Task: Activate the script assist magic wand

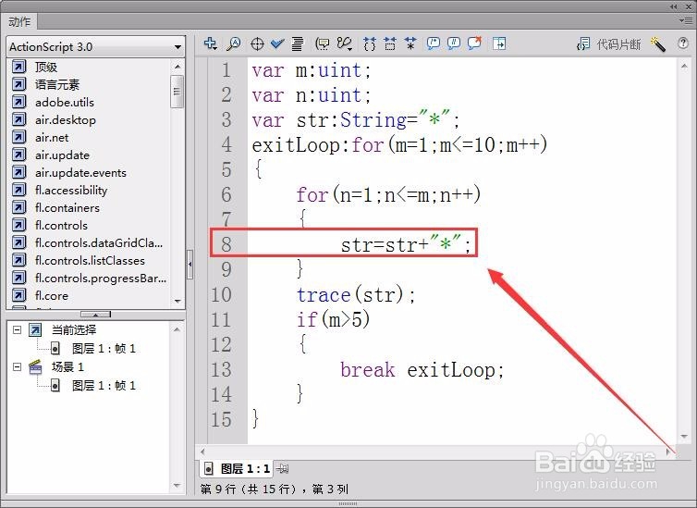Action: [657, 44]
